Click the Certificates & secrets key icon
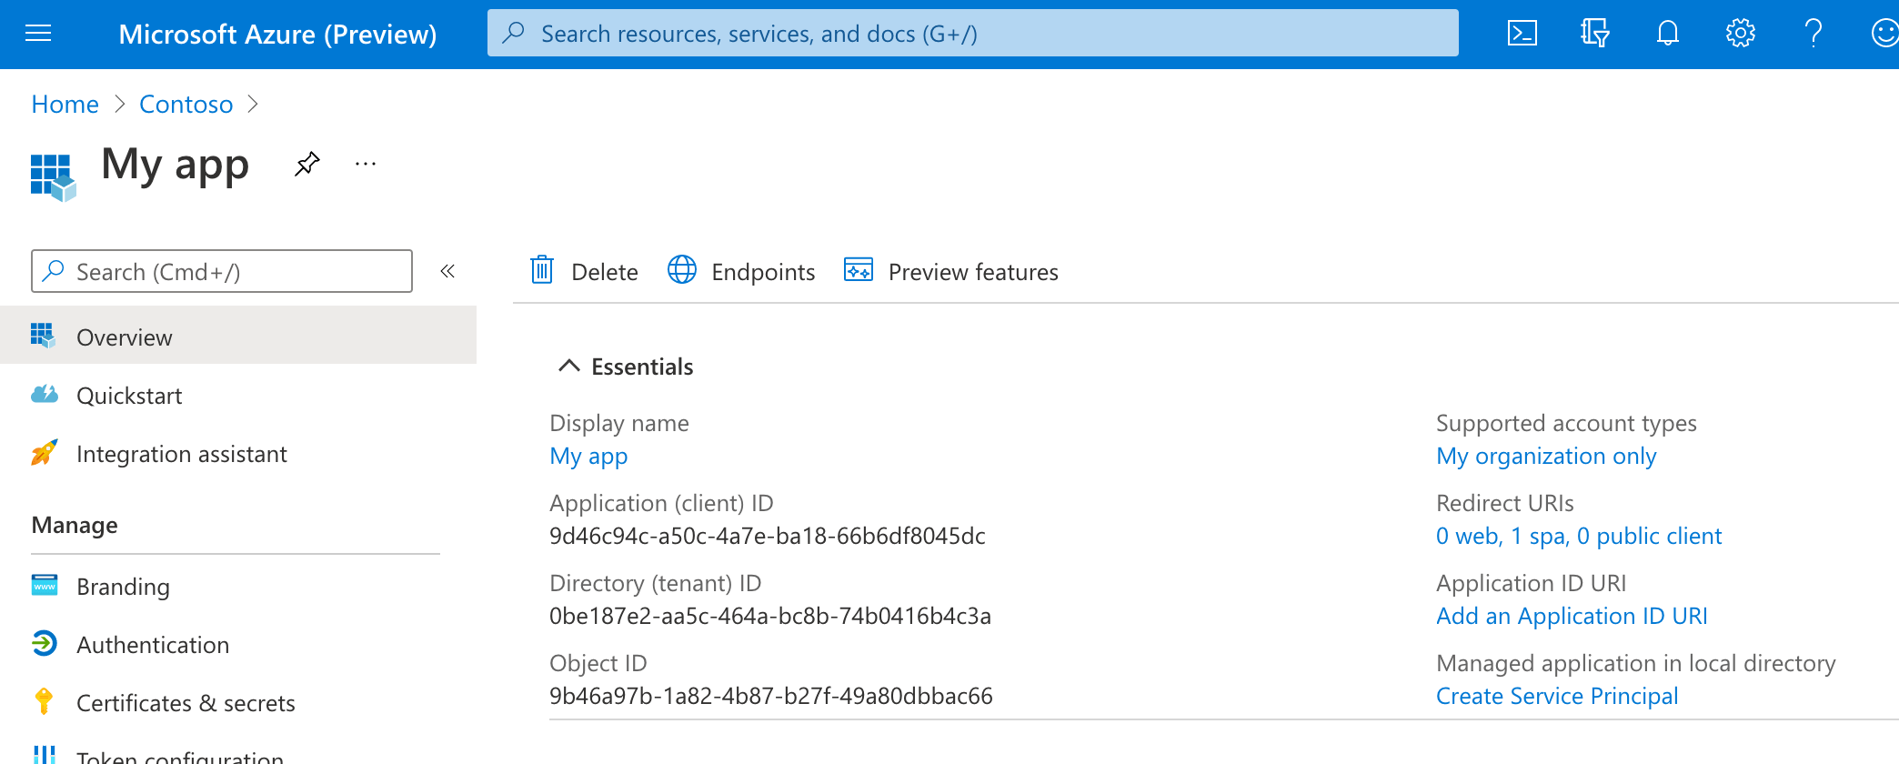Image resolution: width=1899 pixels, height=764 pixels. tap(43, 701)
